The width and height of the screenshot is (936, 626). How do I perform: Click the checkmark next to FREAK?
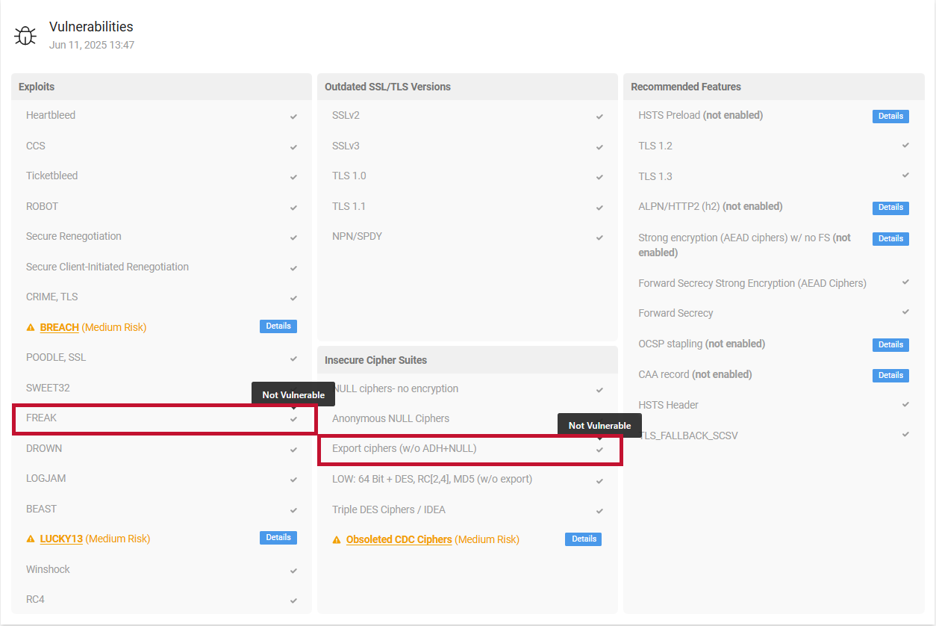[x=293, y=419]
